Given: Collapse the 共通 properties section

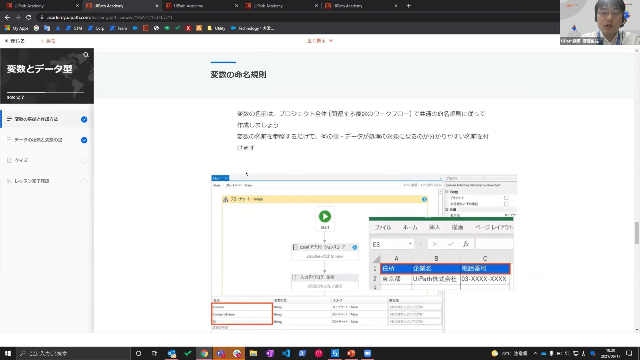Looking at the screenshot, I should [x=447, y=209].
